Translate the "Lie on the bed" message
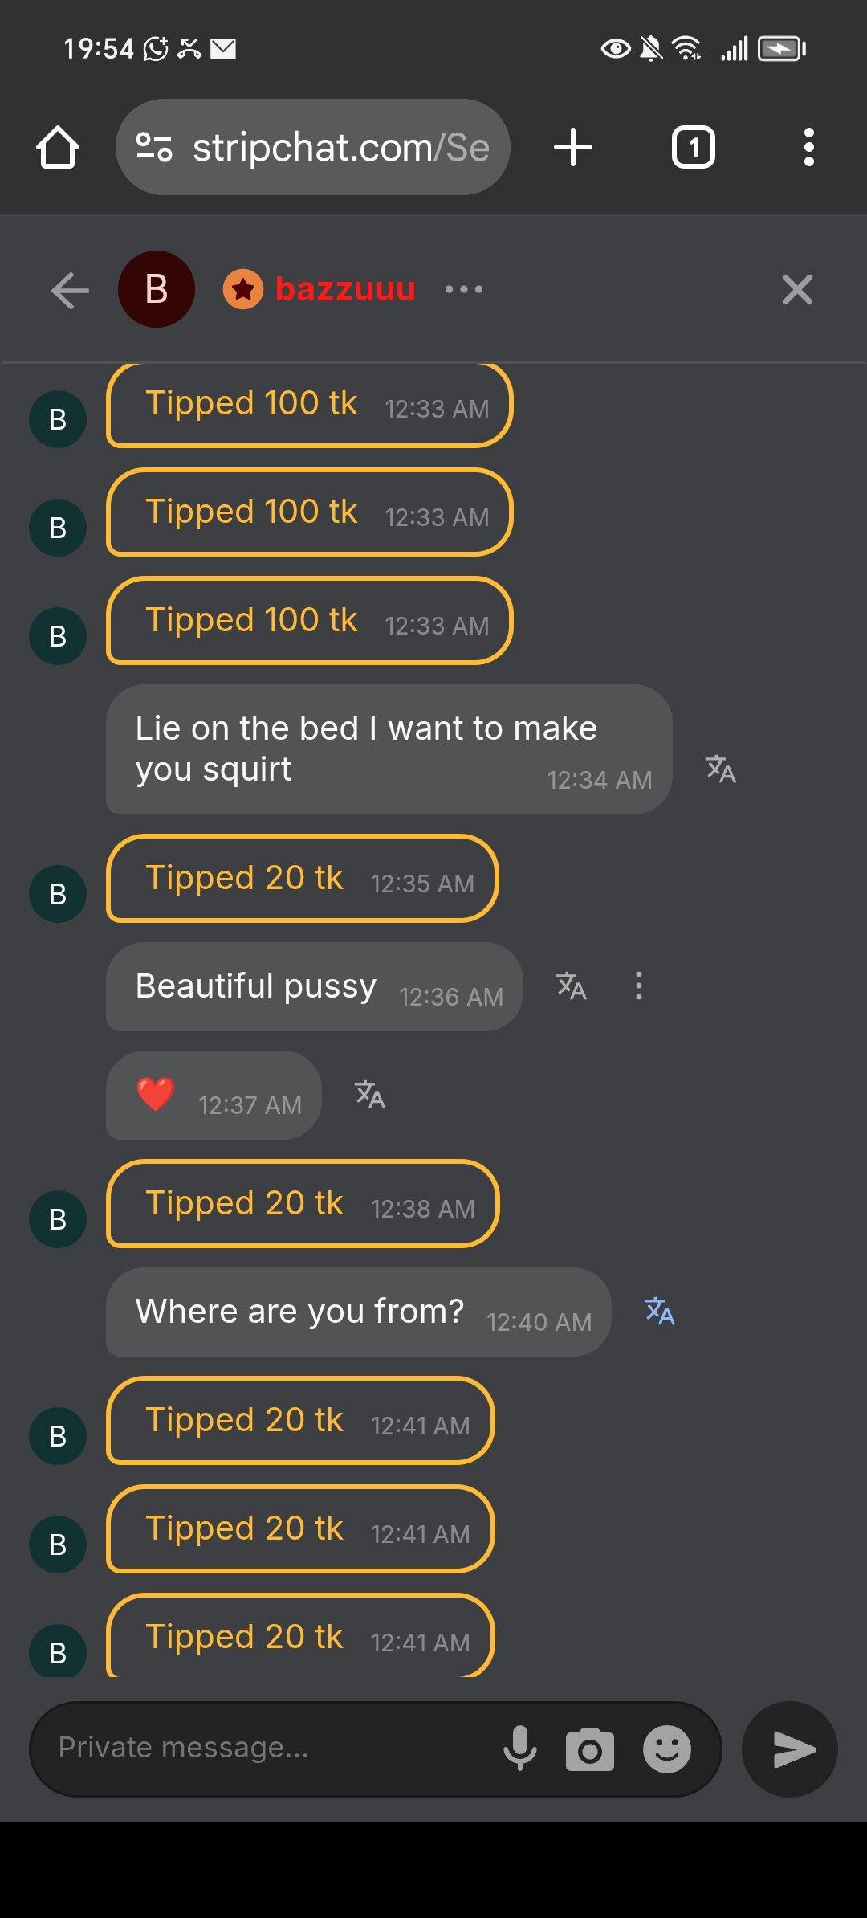867x1918 pixels. click(x=720, y=769)
